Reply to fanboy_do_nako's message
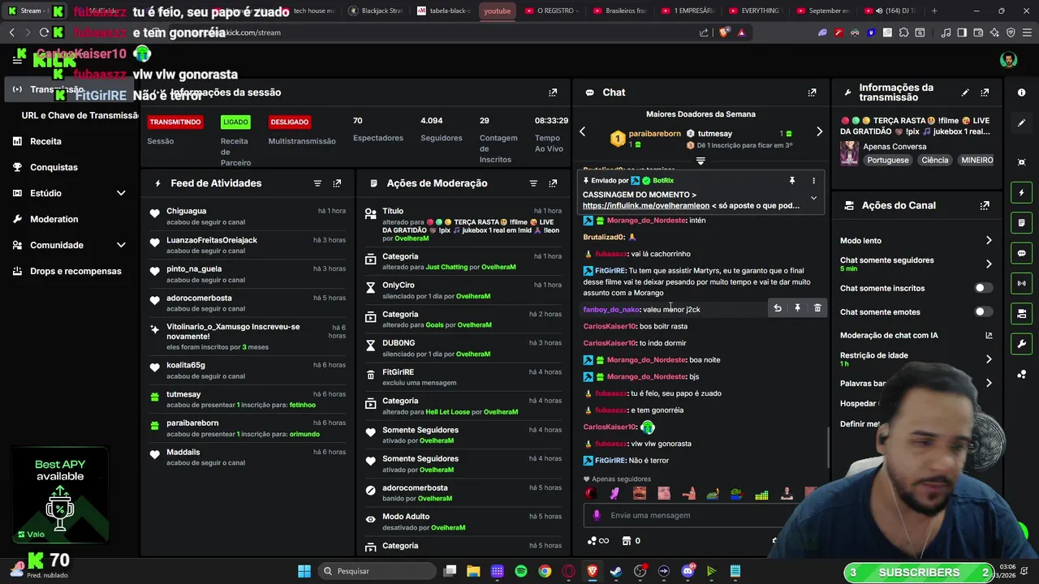The width and height of the screenshot is (1039, 584). (x=778, y=308)
